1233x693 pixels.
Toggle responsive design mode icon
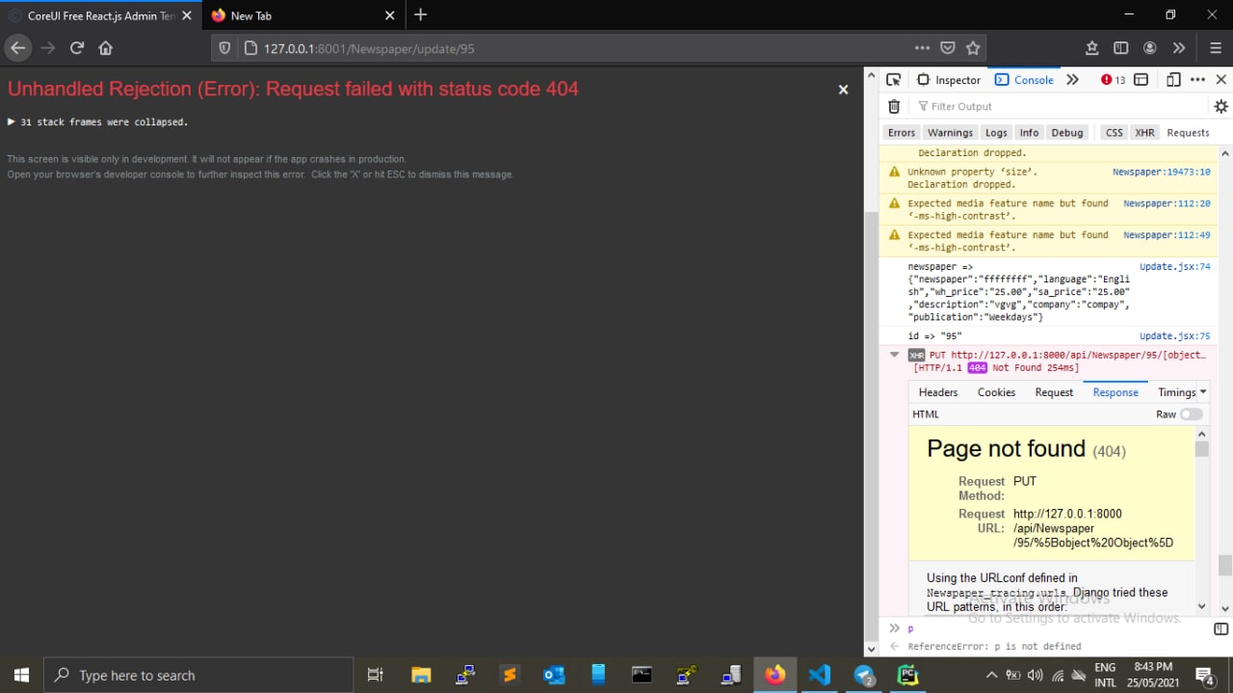coord(1173,80)
